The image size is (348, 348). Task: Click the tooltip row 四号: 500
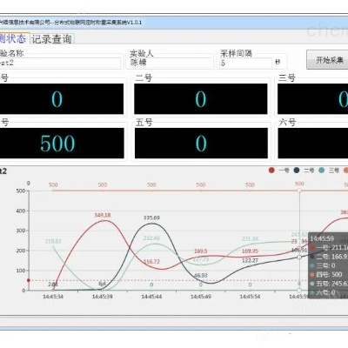[326, 274]
